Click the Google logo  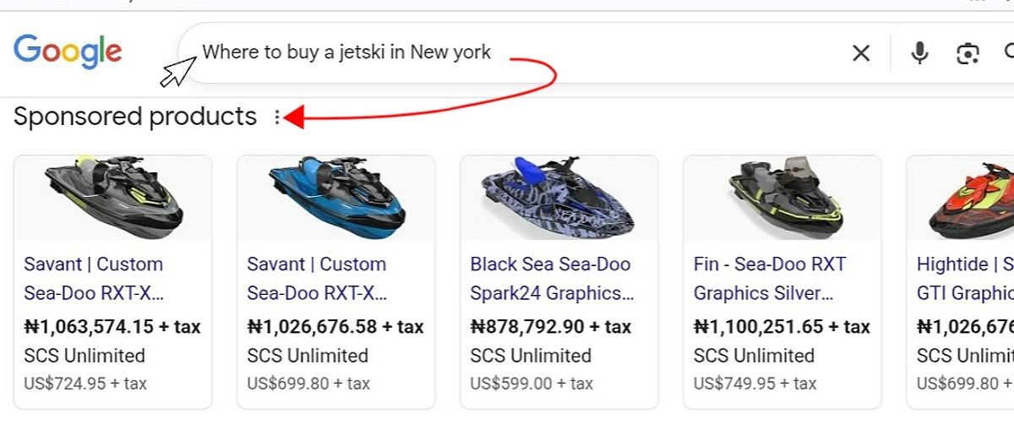68,52
